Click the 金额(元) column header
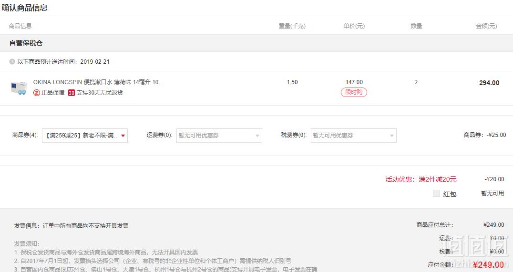Viewport: 513px width, 272px height. [486, 26]
